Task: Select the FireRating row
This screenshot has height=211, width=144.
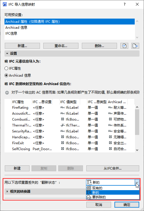Action: coord(69,108)
